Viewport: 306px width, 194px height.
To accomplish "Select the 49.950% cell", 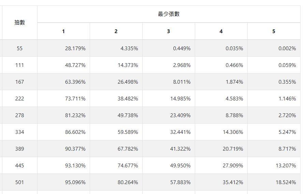I will pyautogui.click(x=180, y=166).
